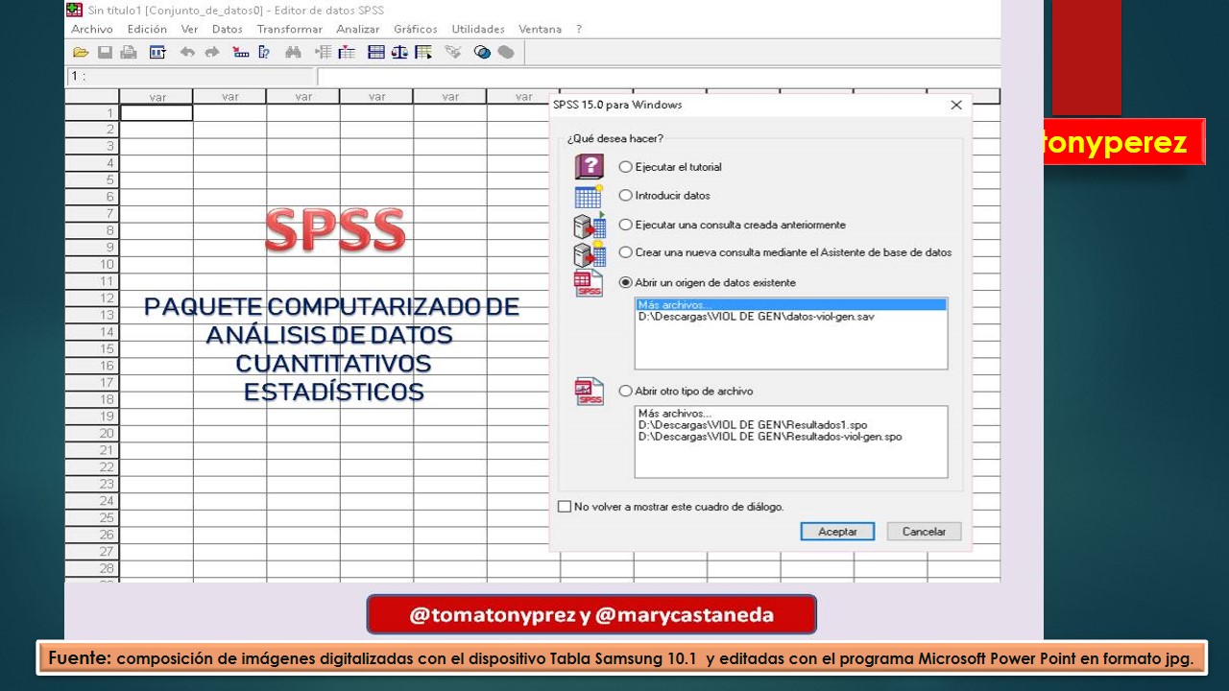The height and width of the screenshot is (691, 1229).
Task: Click icon beside Abrir otro tipo de archivo
Action: [589, 392]
